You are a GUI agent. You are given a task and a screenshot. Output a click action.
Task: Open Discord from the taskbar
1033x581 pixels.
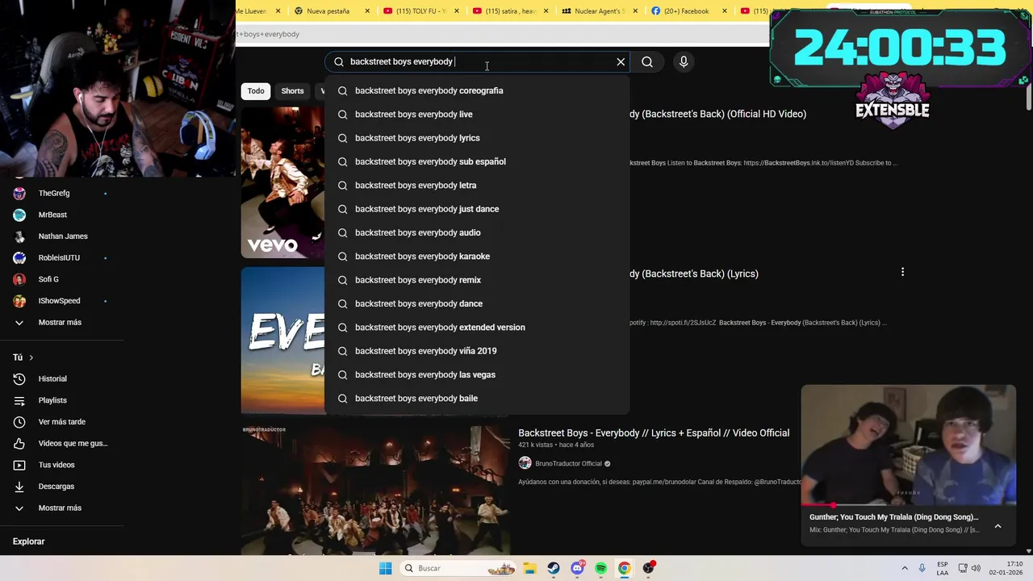tap(577, 568)
